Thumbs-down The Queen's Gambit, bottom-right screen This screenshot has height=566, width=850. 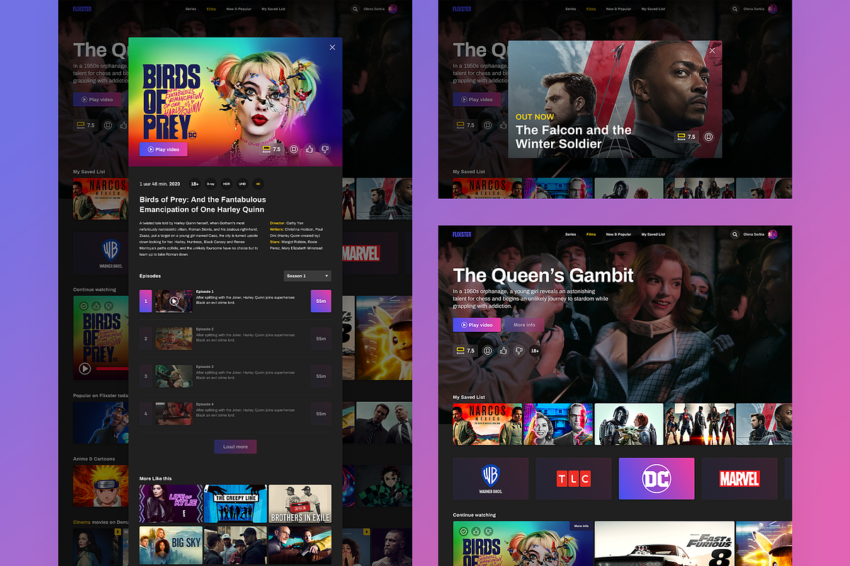pyautogui.click(x=519, y=350)
